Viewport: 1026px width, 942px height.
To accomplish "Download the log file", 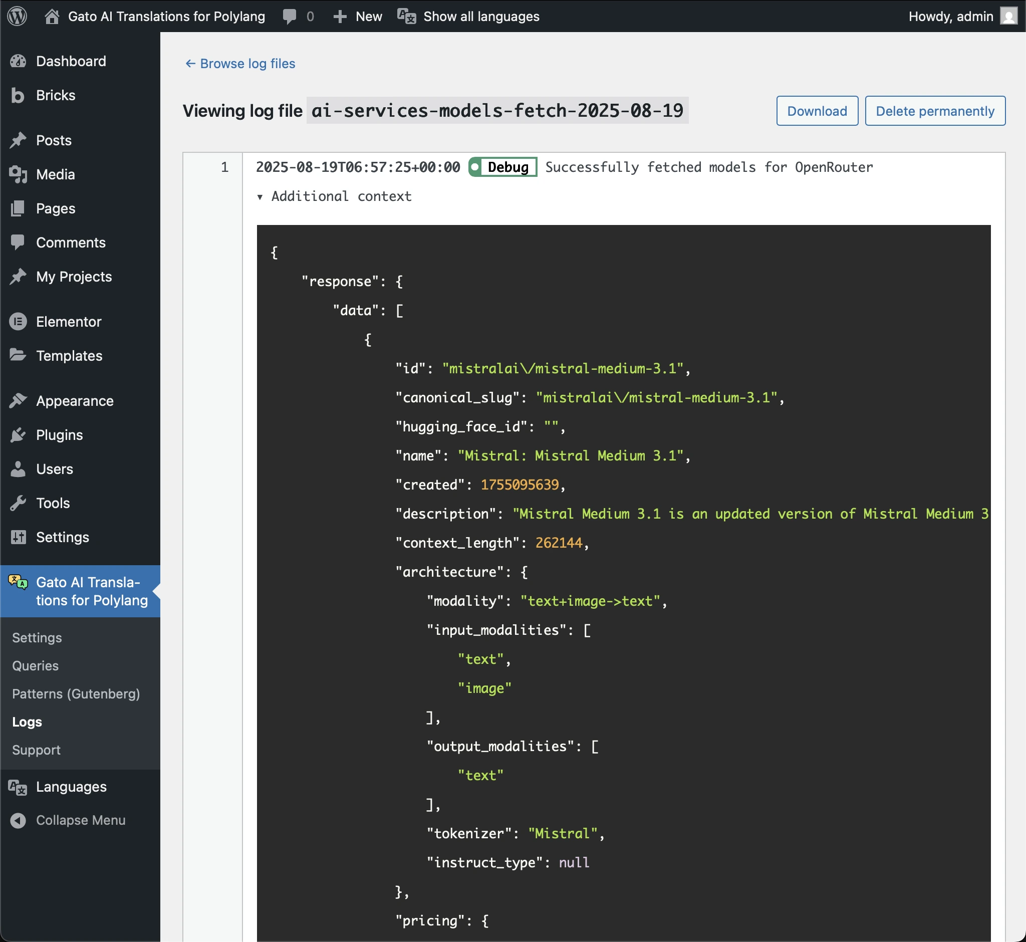I will [817, 111].
